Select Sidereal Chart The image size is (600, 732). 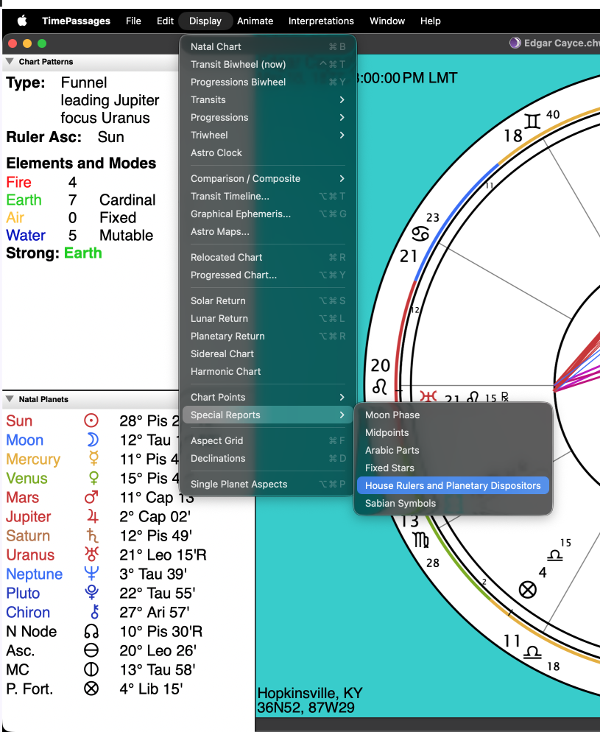tap(267, 354)
